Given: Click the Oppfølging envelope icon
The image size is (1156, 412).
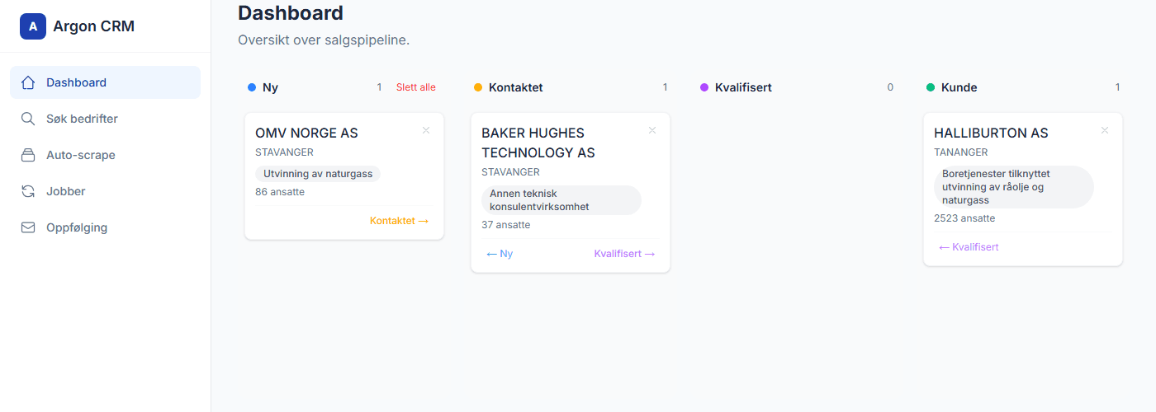Looking at the screenshot, I should 28,227.
